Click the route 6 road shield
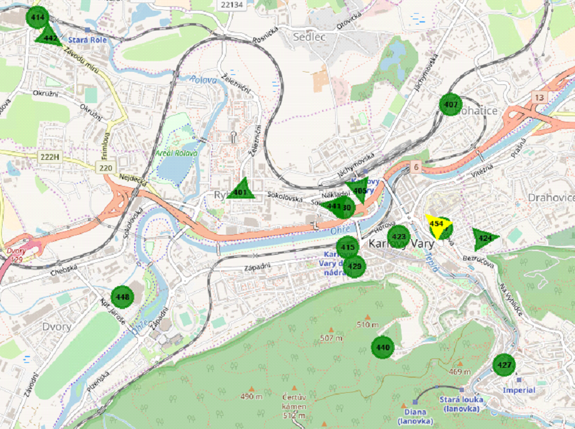575x429 pixels. coord(415,167)
